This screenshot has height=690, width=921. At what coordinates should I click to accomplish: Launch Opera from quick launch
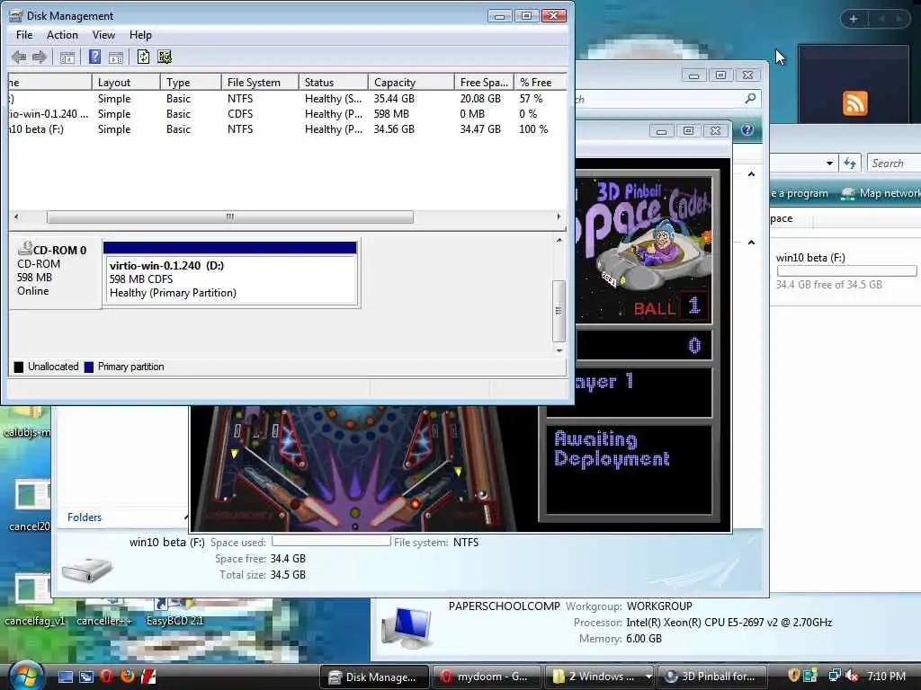click(106, 677)
